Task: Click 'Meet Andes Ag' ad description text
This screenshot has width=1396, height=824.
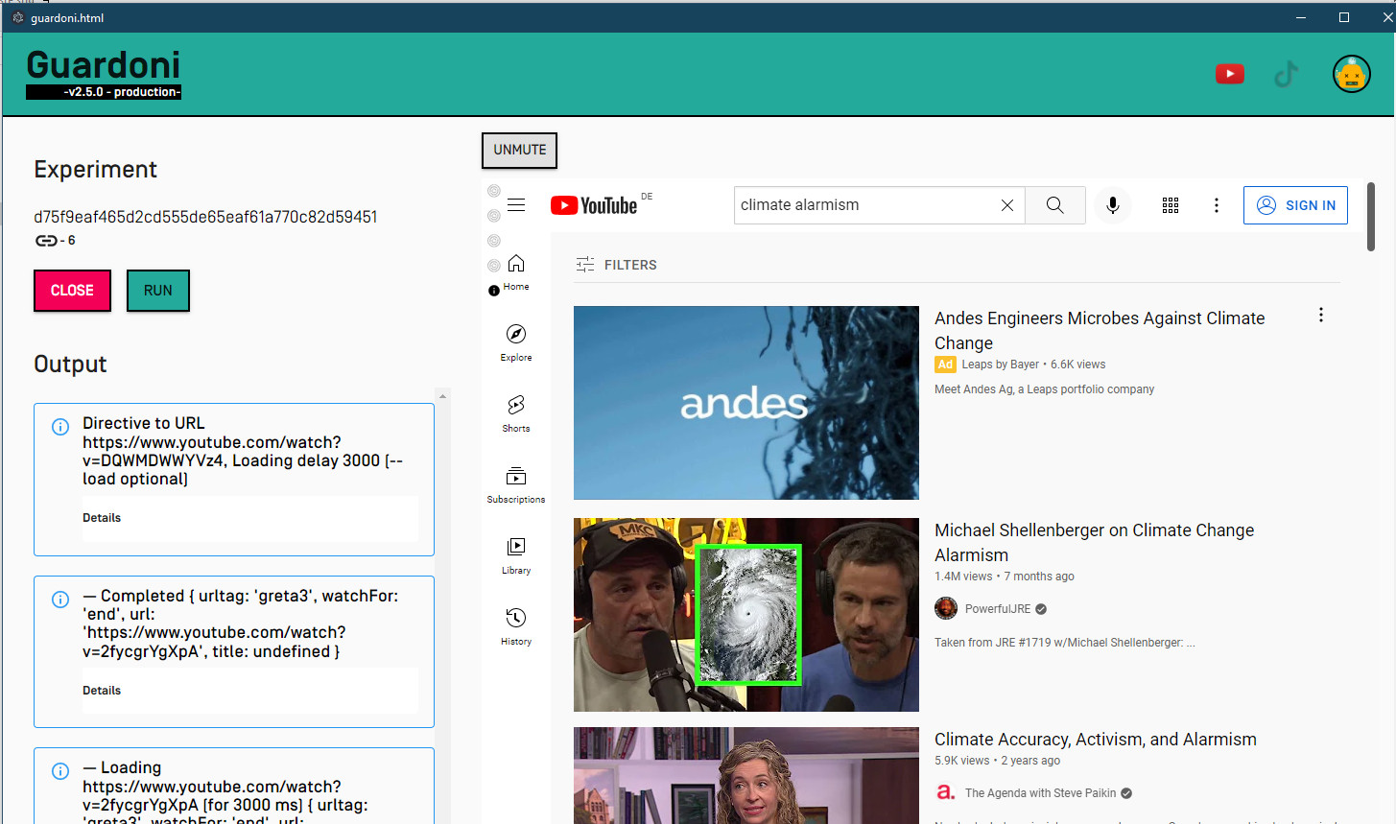Action: (x=1044, y=389)
